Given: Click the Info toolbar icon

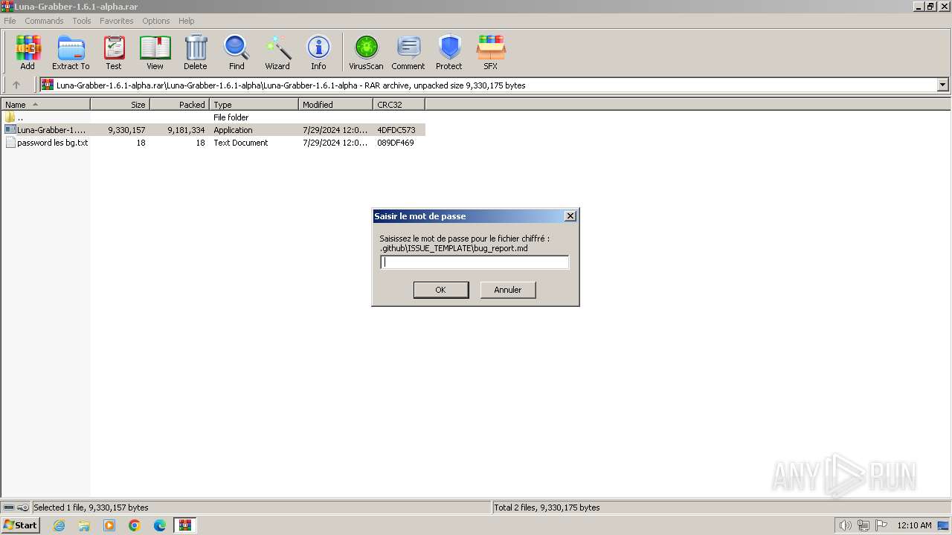Looking at the screenshot, I should pos(318,52).
